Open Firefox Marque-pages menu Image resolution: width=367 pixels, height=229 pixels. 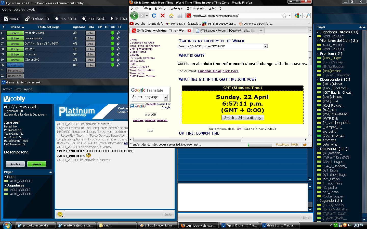195,8
